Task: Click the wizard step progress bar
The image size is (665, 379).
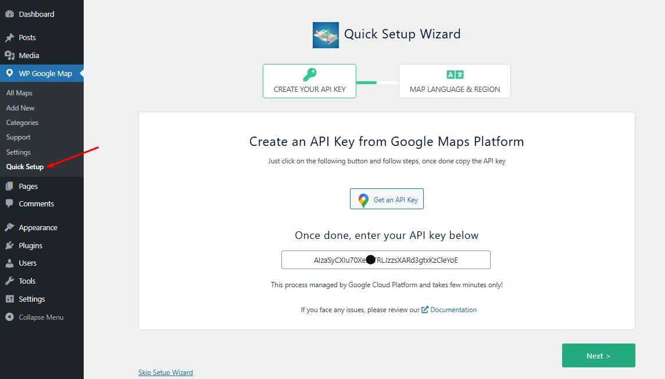Action: pyautogui.click(x=377, y=83)
